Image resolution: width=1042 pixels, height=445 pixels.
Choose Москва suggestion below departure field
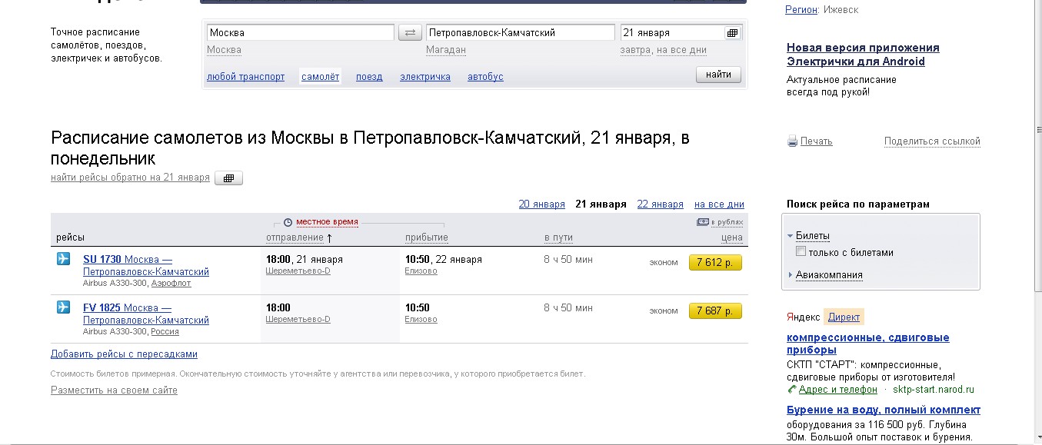(x=224, y=50)
